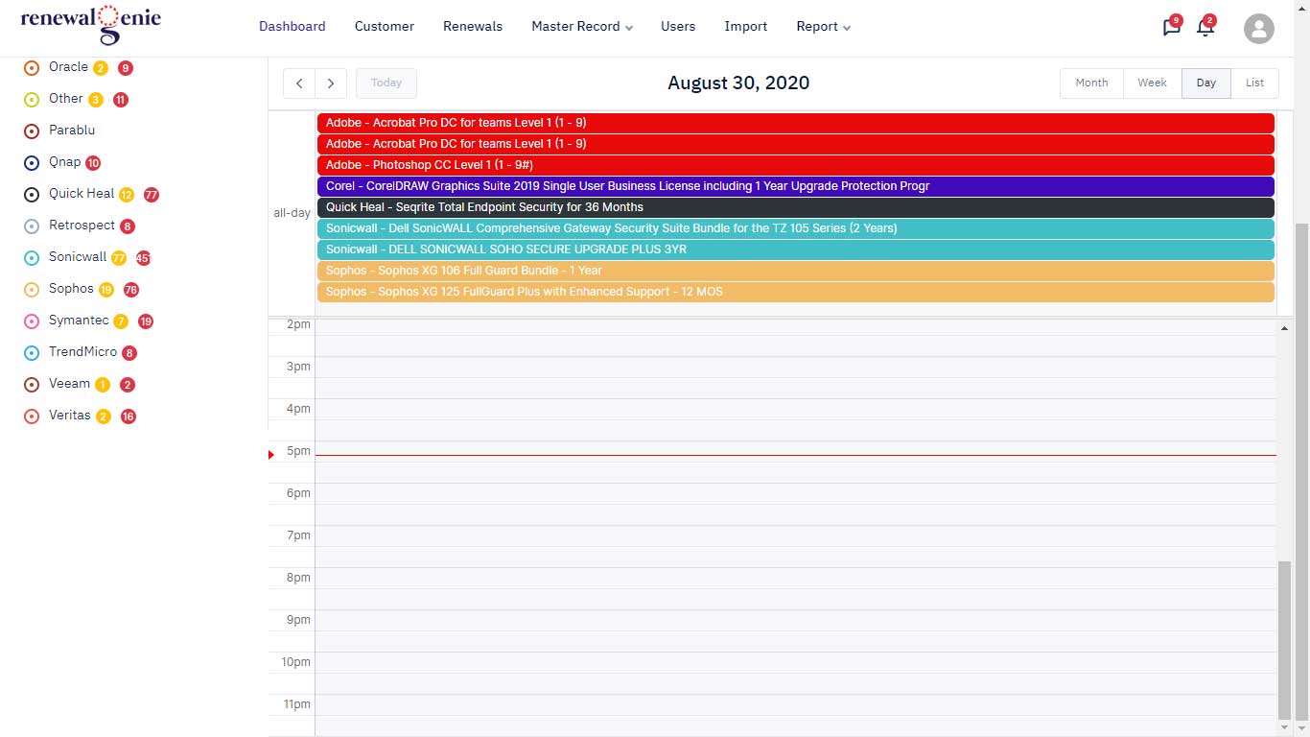Select the Day view button
Image resolution: width=1310 pixels, height=737 pixels.
pyautogui.click(x=1206, y=83)
